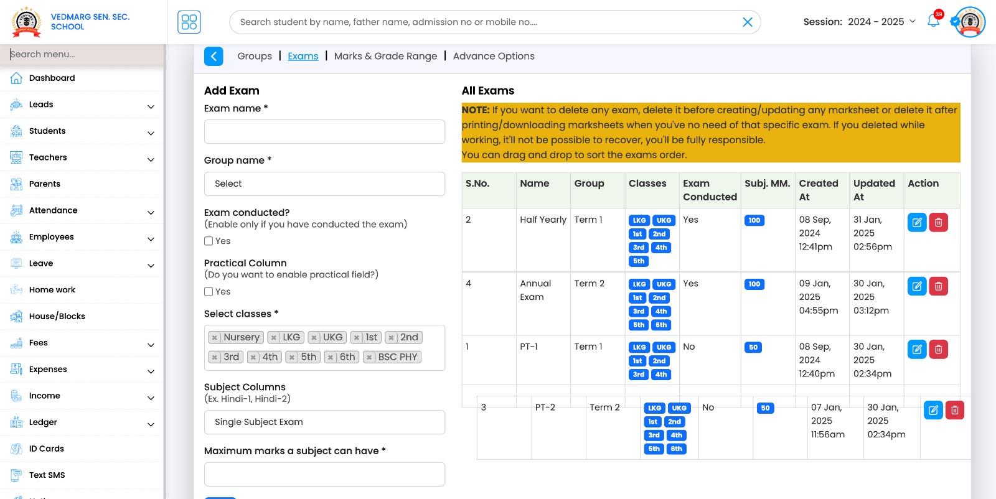The image size is (996, 499).
Task: Click the ID Cards sidebar icon
Action: [16, 449]
